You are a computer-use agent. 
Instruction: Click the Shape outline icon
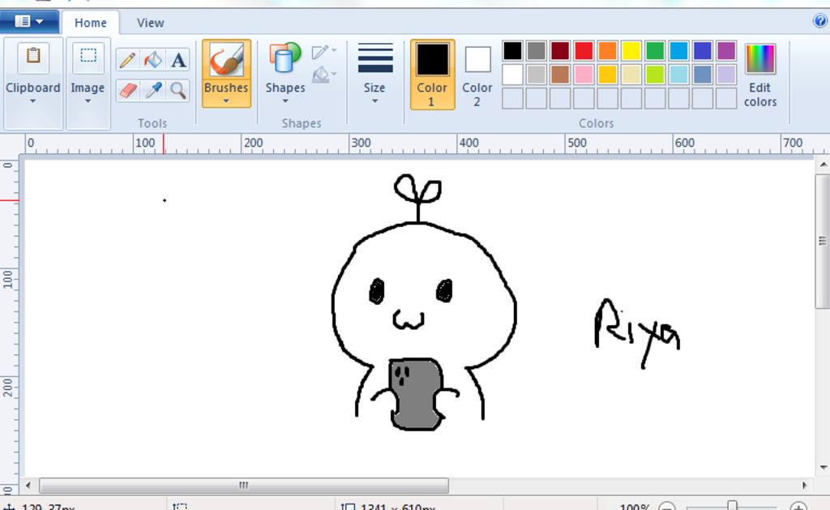pyautogui.click(x=319, y=52)
